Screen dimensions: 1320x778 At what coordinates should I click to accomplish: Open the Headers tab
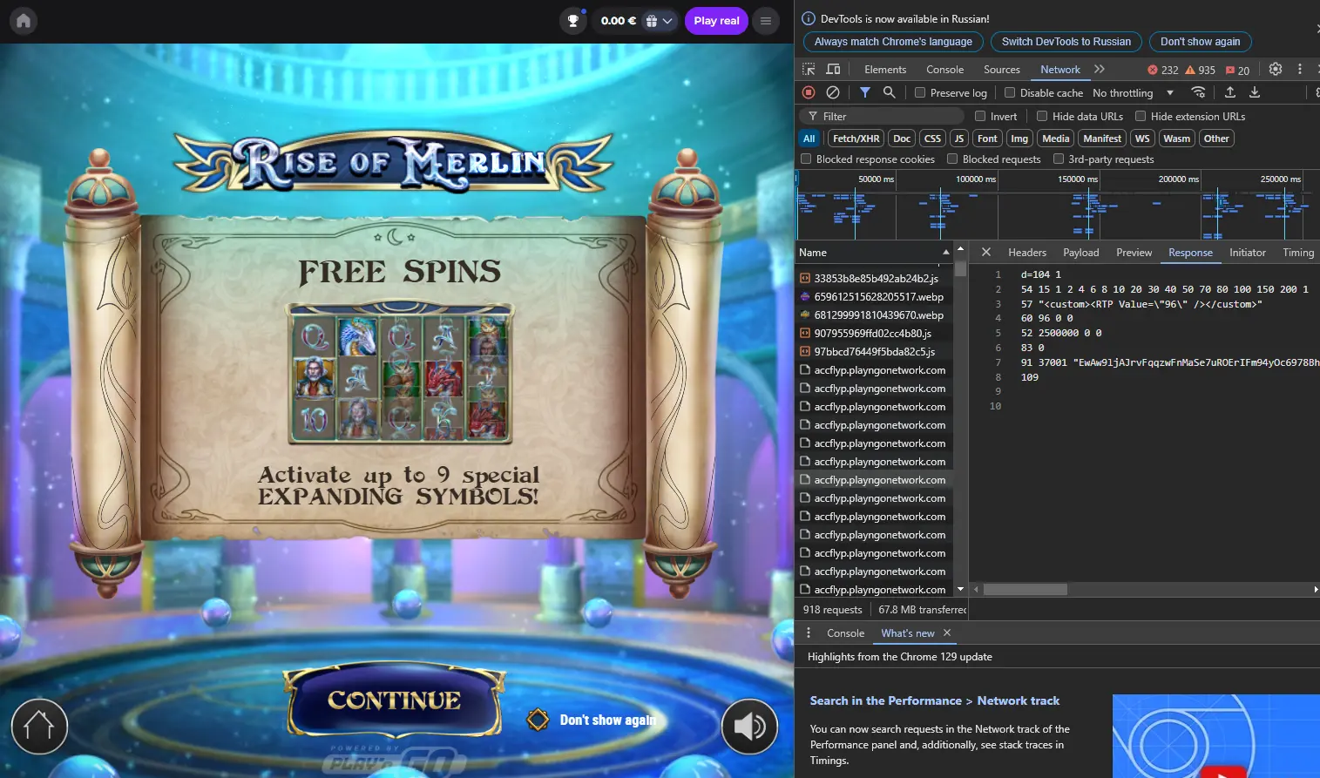click(x=1027, y=253)
